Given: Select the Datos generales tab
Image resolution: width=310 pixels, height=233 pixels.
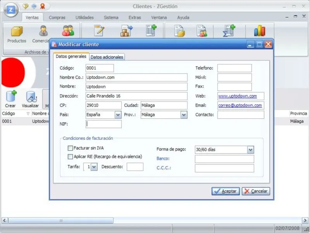Looking at the screenshot, I should [71, 56].
